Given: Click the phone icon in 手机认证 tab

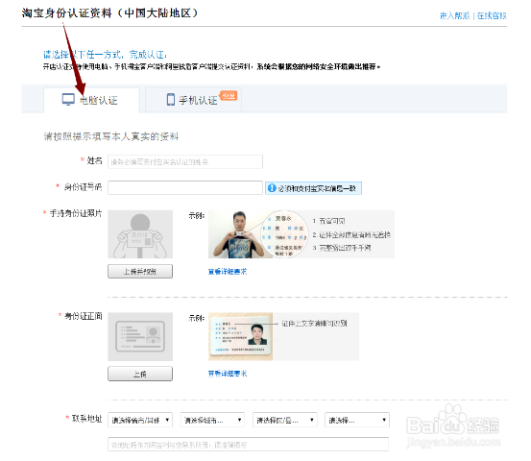Looking at the screenshot, I should click(171, 100).
